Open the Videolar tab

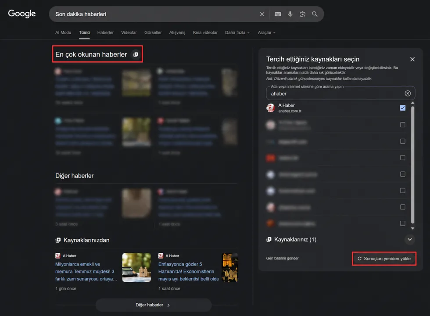pyautogui.click(x=129, y=32)
